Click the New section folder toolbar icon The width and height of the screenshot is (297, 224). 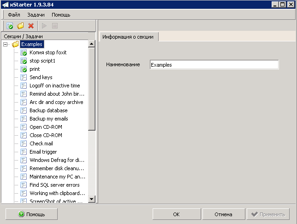coord(20,26)
